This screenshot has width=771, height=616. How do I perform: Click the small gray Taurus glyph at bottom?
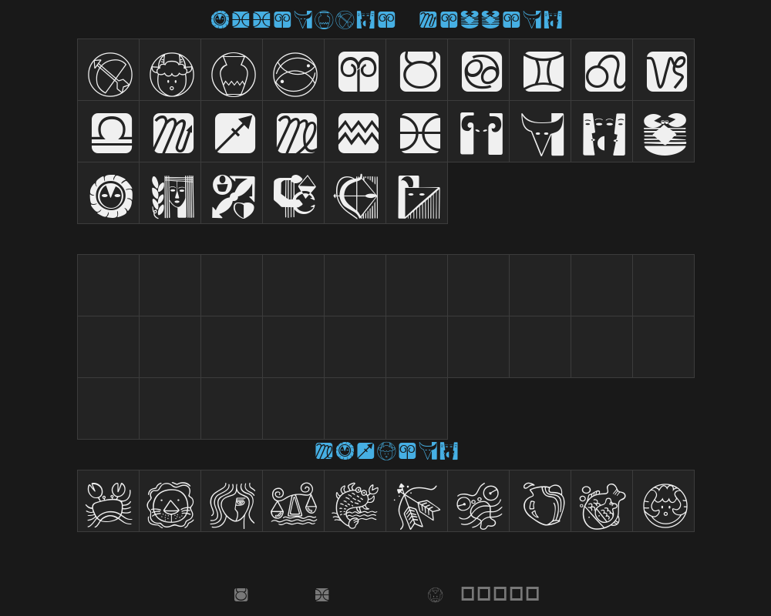(241, 595)
